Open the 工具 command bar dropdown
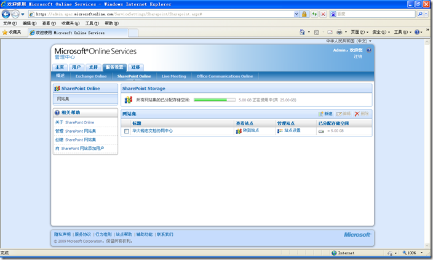The width and height of the screenshot is (433, 260). [x=403, y=32]
